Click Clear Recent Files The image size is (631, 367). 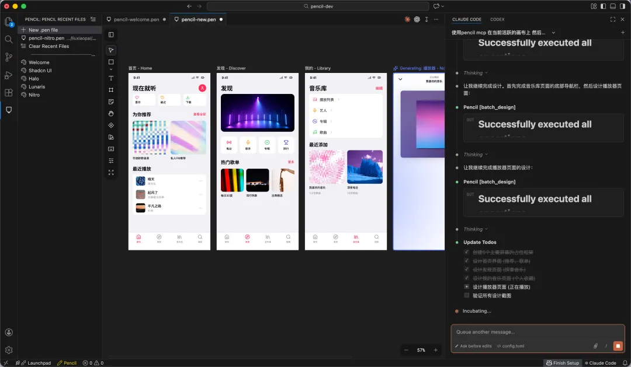[48, 46]
